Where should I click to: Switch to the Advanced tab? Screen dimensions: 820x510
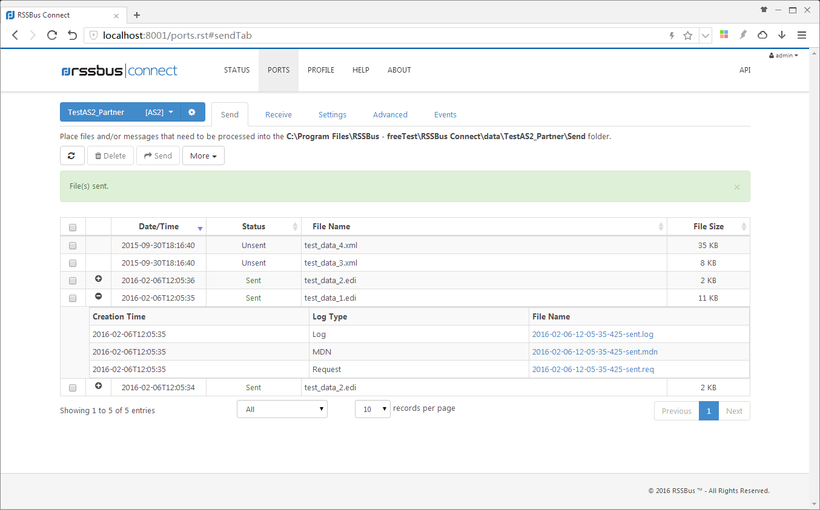(x=390, y=114)
